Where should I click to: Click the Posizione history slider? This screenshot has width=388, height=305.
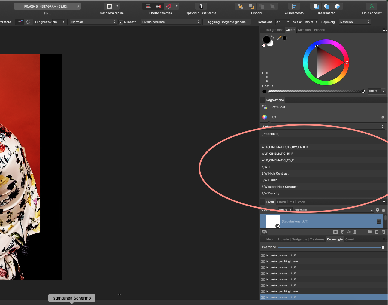[x=331, y=247]
